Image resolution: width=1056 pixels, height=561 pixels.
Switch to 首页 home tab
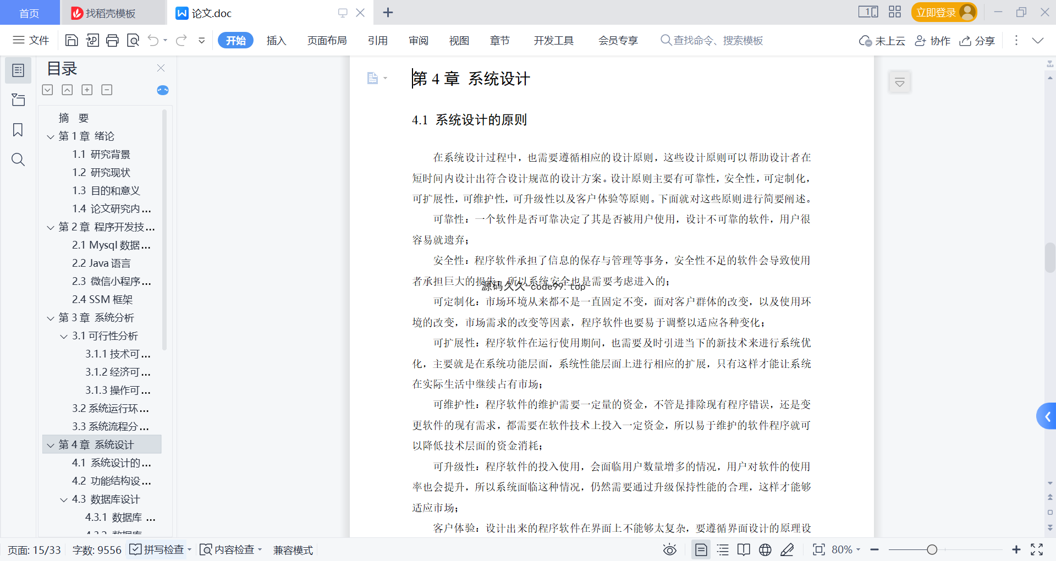[29, 13]
